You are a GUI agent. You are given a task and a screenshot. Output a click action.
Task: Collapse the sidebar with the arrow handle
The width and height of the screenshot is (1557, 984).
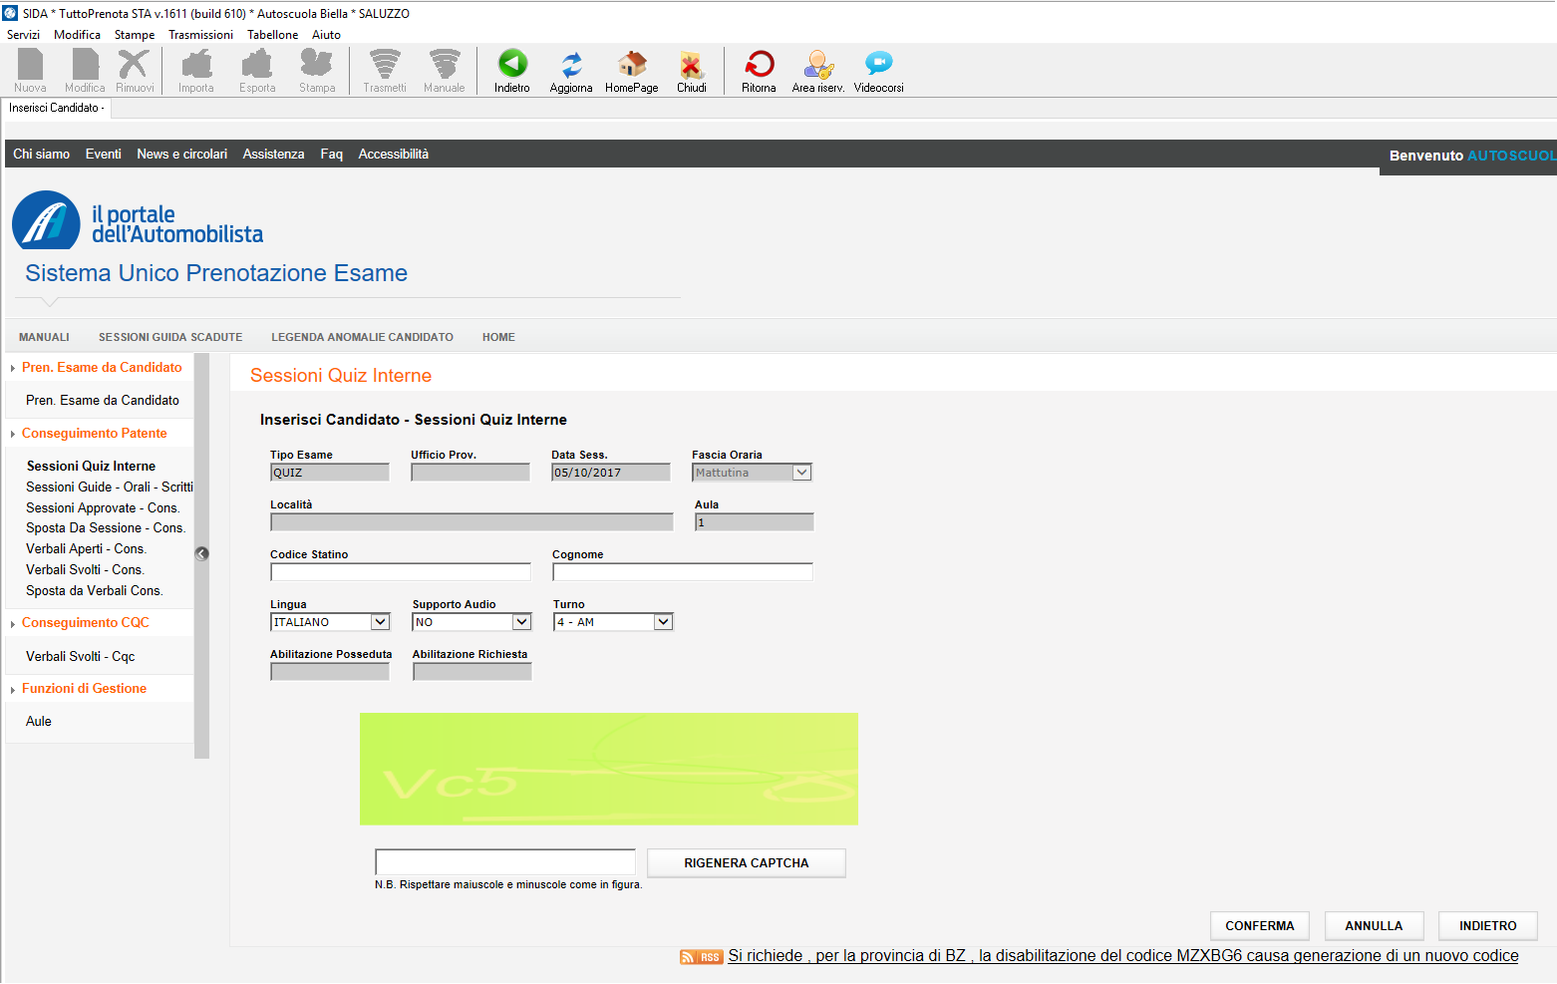(201, 554)
